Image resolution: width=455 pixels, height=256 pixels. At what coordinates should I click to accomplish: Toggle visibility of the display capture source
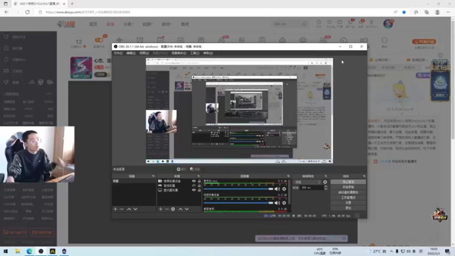click(x=193, y=190)
